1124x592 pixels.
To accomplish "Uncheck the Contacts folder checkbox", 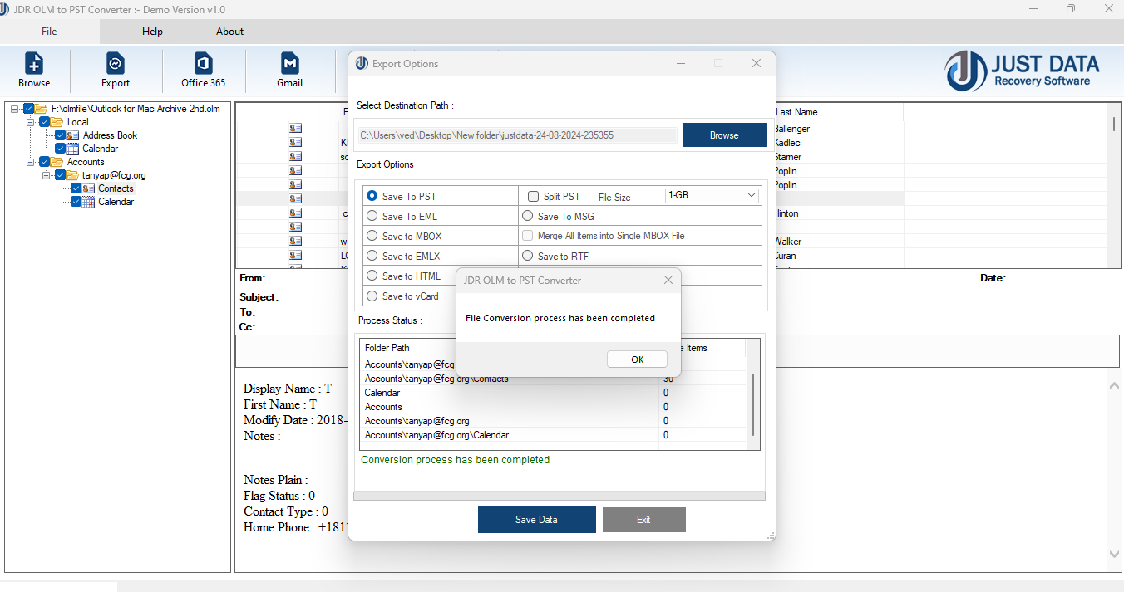I will point(76,188).
